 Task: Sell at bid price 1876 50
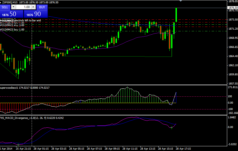[12, 14]
